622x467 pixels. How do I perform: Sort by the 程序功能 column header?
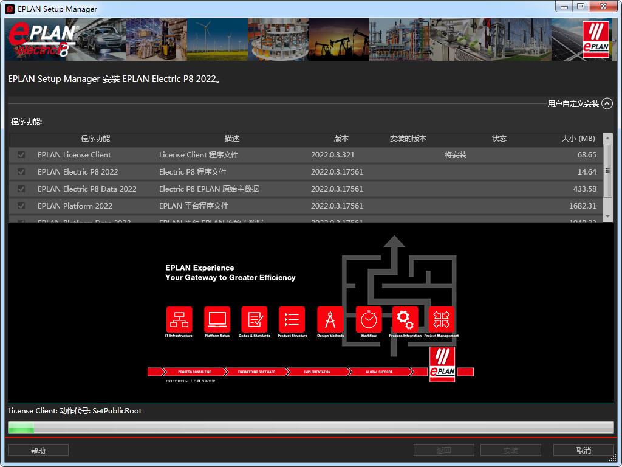pyautogui.click(x=95, y=139)
